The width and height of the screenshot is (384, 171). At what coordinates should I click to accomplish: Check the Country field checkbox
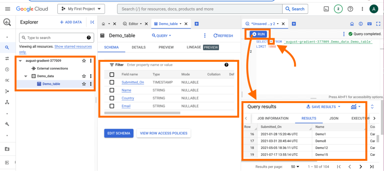[x=112, y=98]
